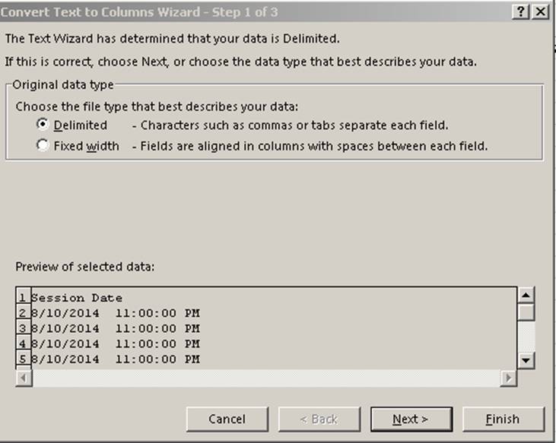This screenshot has height=443, width=556.
Task: Click the preview horizontal scroll right arrow
Action: pyautogui.click(x=509, y=378)
